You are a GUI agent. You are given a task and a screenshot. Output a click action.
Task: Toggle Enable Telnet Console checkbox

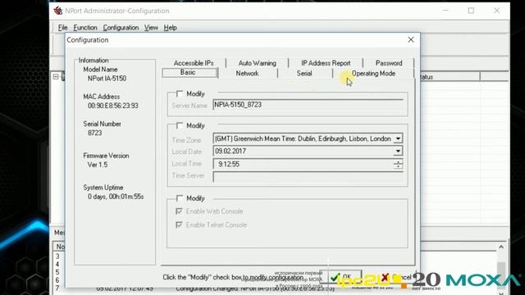pyautogui.click(x=179, y=225)
